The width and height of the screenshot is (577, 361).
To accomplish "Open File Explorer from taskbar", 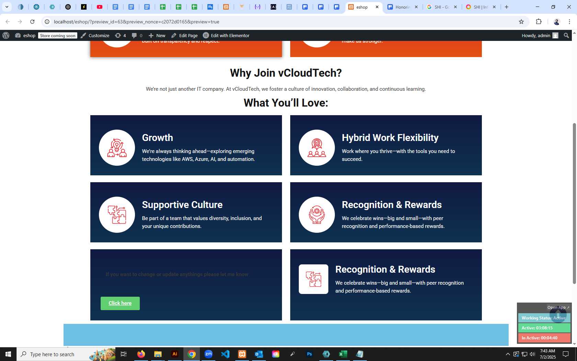I will tap(158, 354).
